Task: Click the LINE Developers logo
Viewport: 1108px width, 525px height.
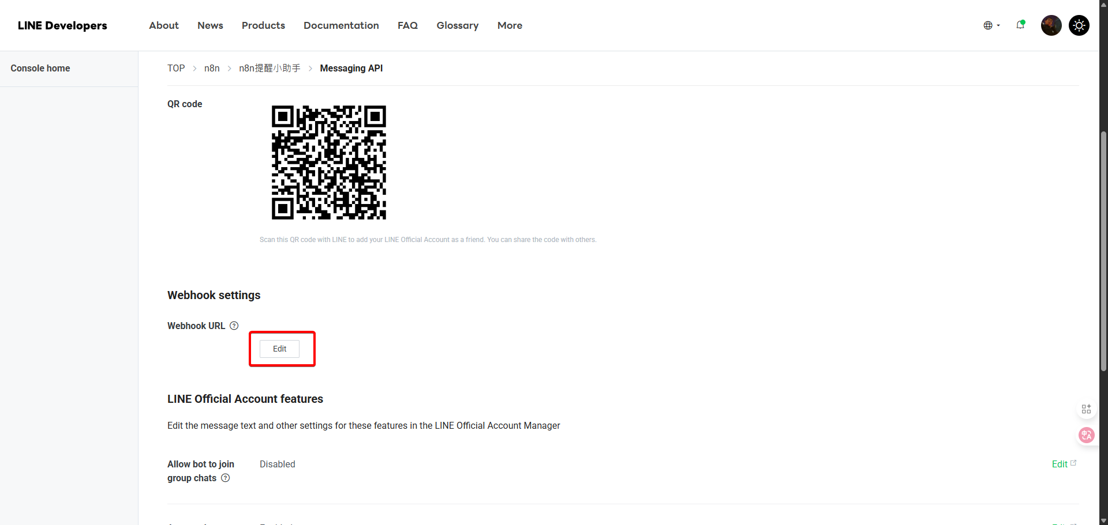Action: pos(62,25)
